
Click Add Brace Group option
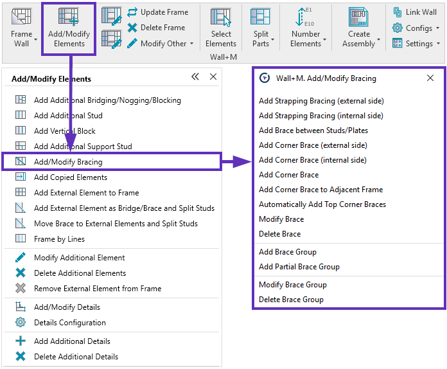(288, 252)
